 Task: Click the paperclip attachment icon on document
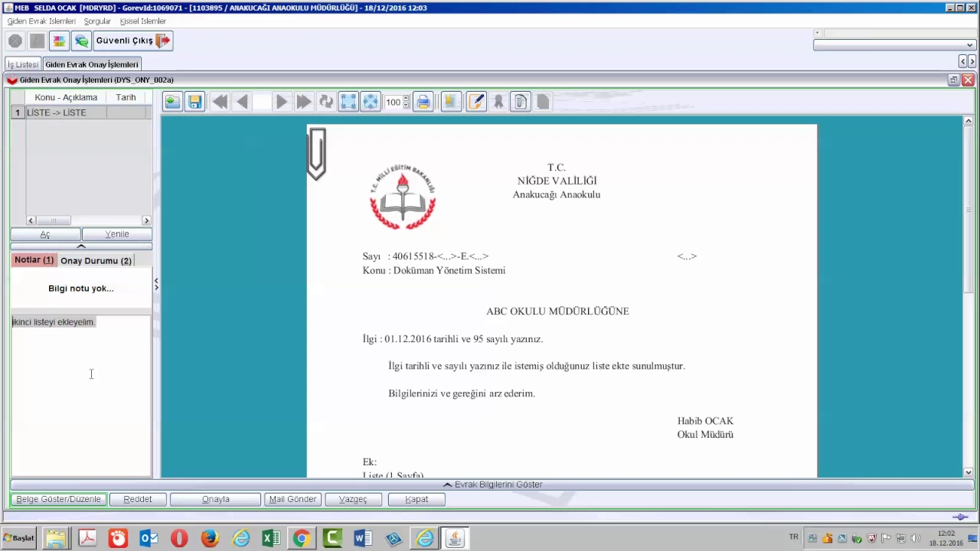pos(316,154)
